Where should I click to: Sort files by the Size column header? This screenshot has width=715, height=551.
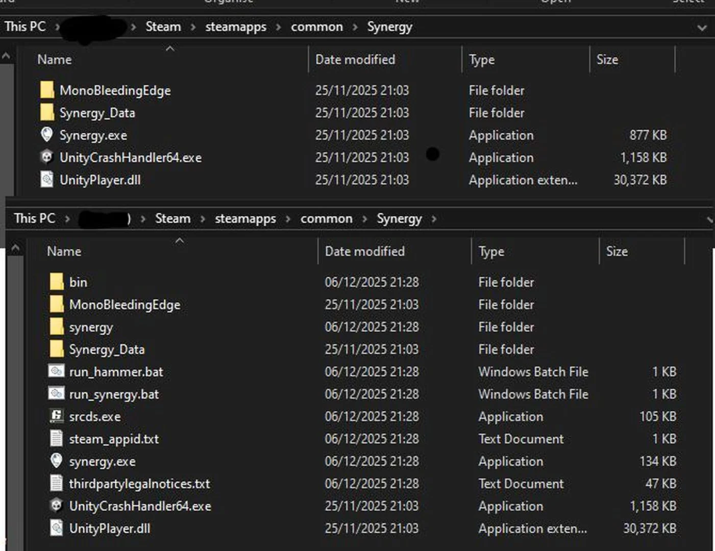point(608,59)
